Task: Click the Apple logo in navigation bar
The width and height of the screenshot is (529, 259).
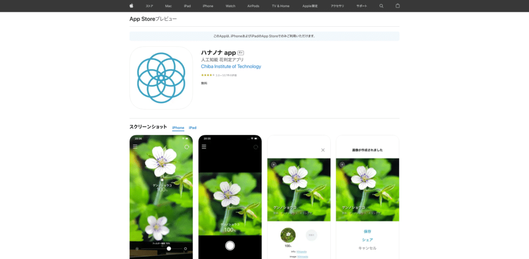Action: click(131, 6)
